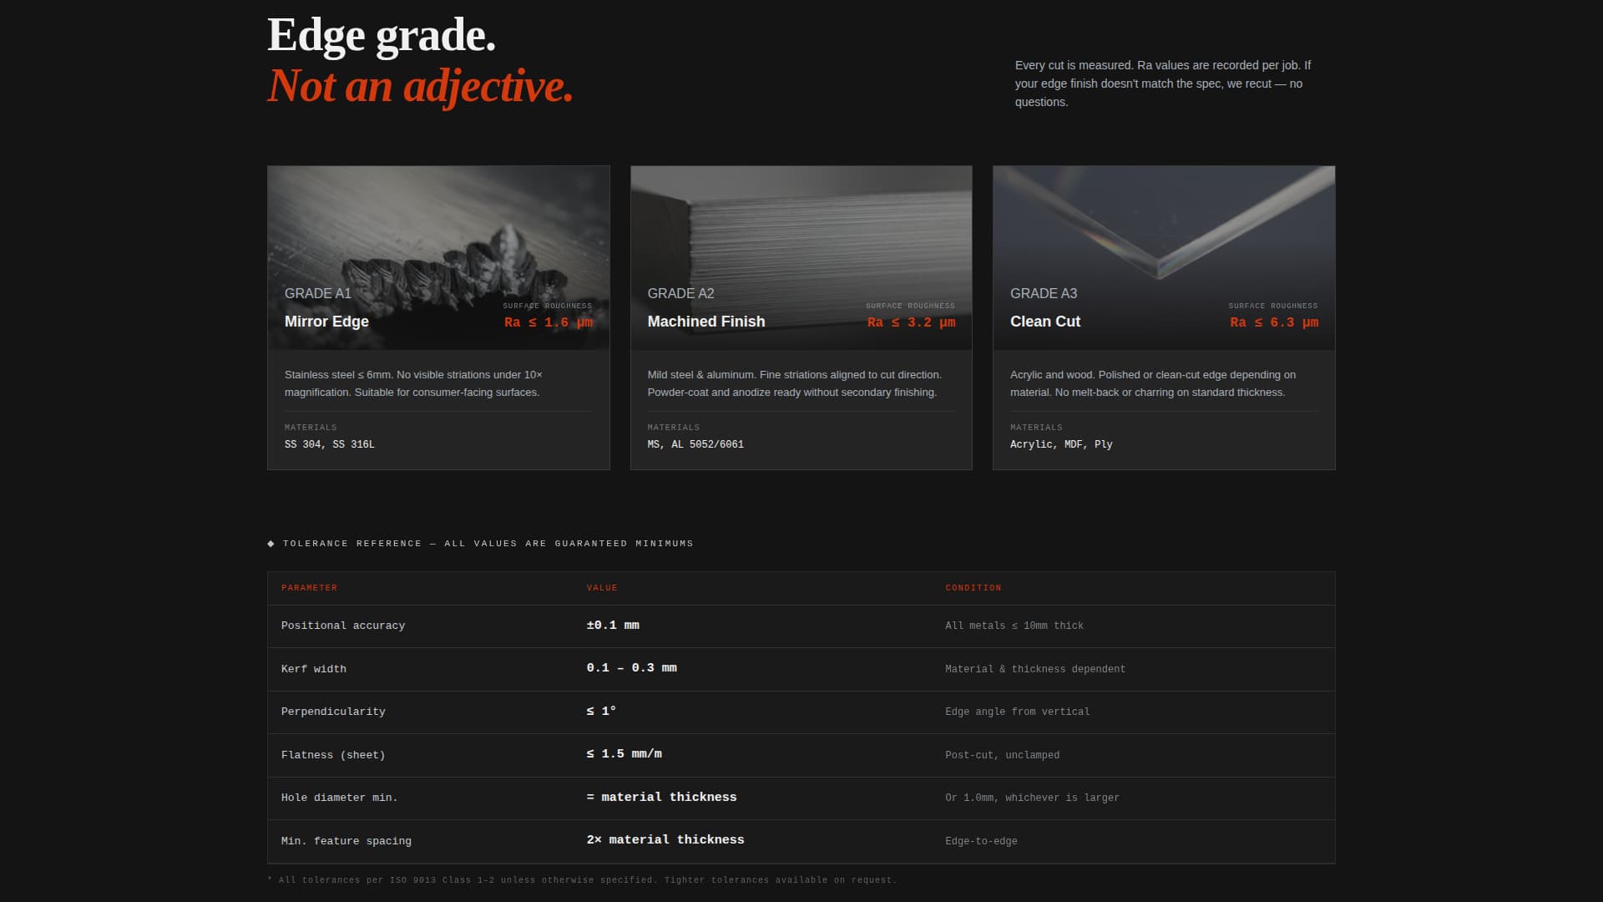The height and width of the screenshot is (902, 1603).
Task: Click the Ra ≤ 3.2 µm roughness value
Action: pyautogui.click(x=911, y=322)
